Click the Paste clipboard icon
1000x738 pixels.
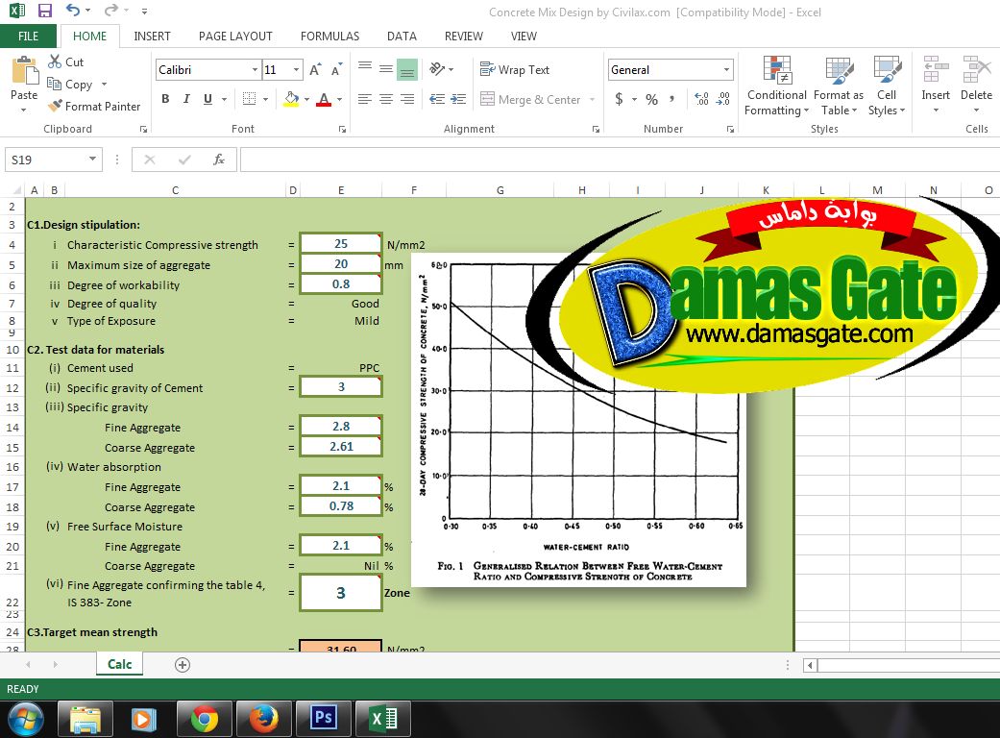pyautogui.click(x=24, y=71)
